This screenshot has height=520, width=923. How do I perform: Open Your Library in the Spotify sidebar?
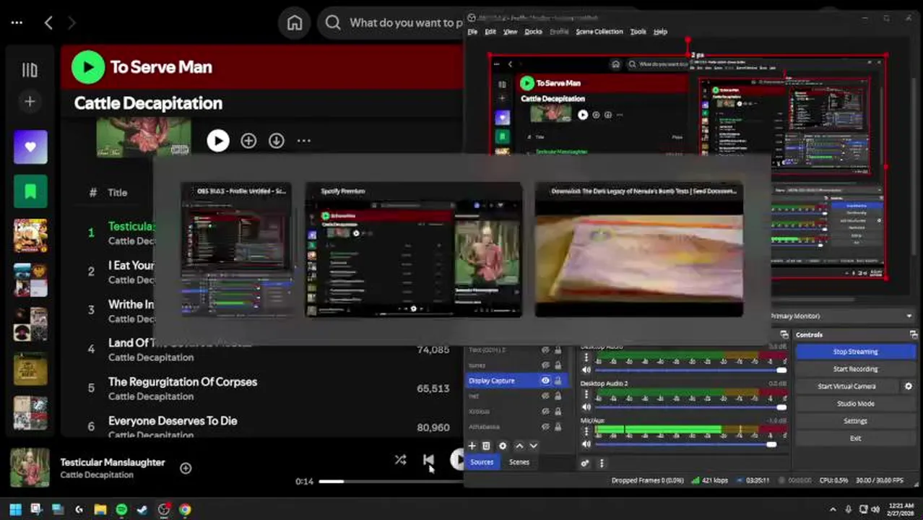click(30, 70)
